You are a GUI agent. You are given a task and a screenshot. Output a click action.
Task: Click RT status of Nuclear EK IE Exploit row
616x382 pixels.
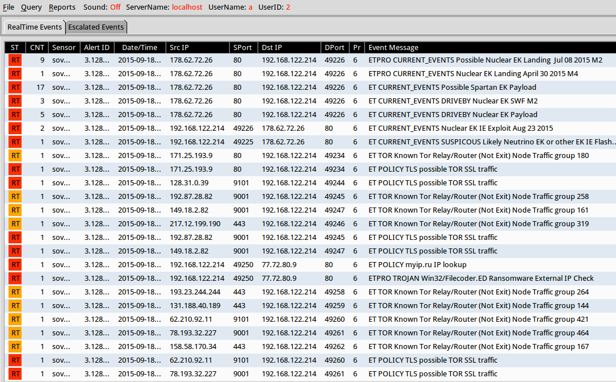[x=15, y=128]
